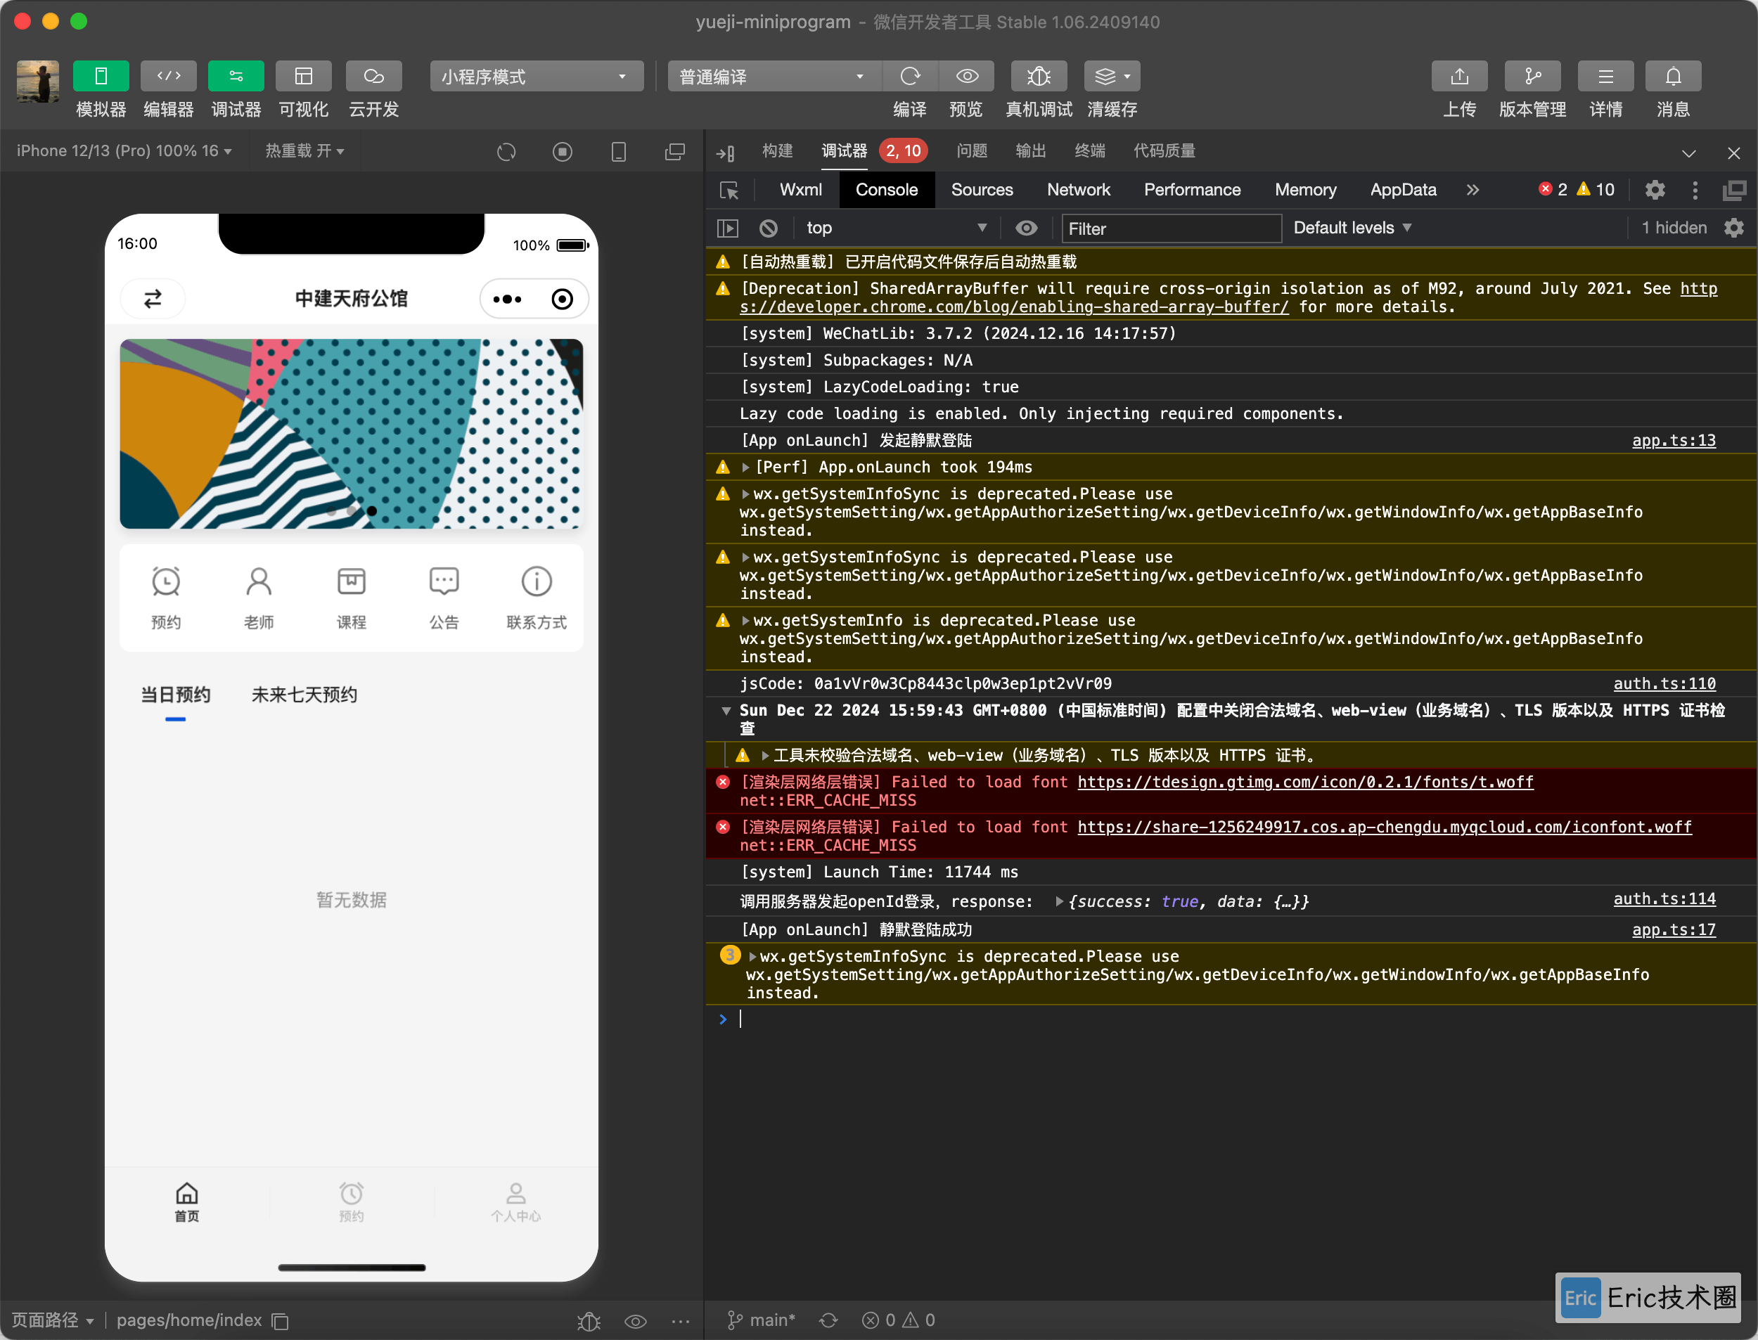Switch to the 输出 tab
Image resolution: width=1758 pixels, height=1340 pixels.
[1031, 150]
